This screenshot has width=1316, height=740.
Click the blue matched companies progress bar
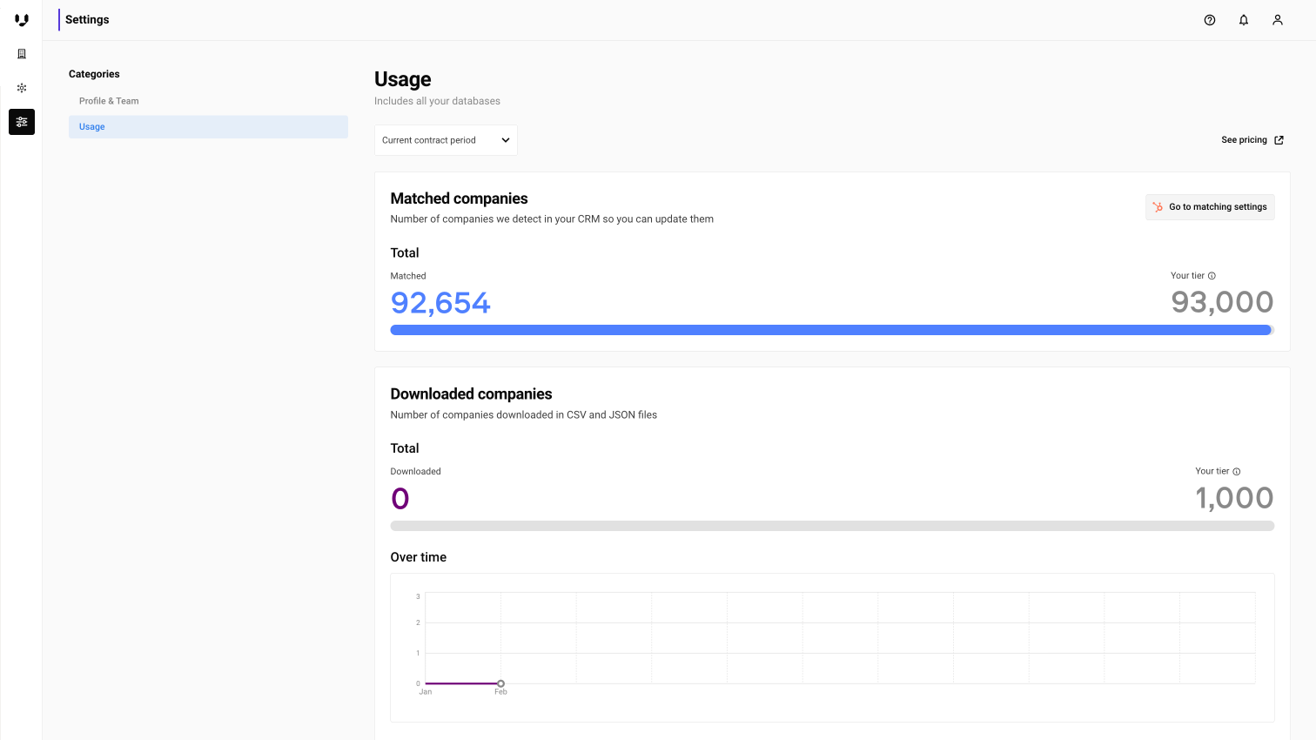tap(831, 330)
